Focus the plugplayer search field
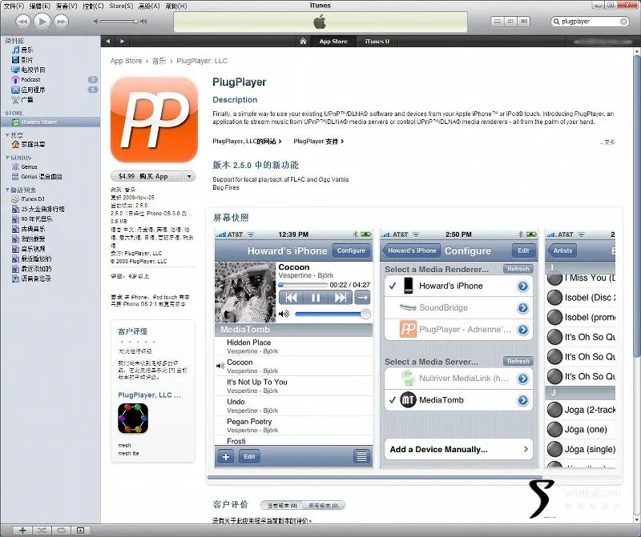Viewport: 641px width, 537px height. click(x=589, y=22)
